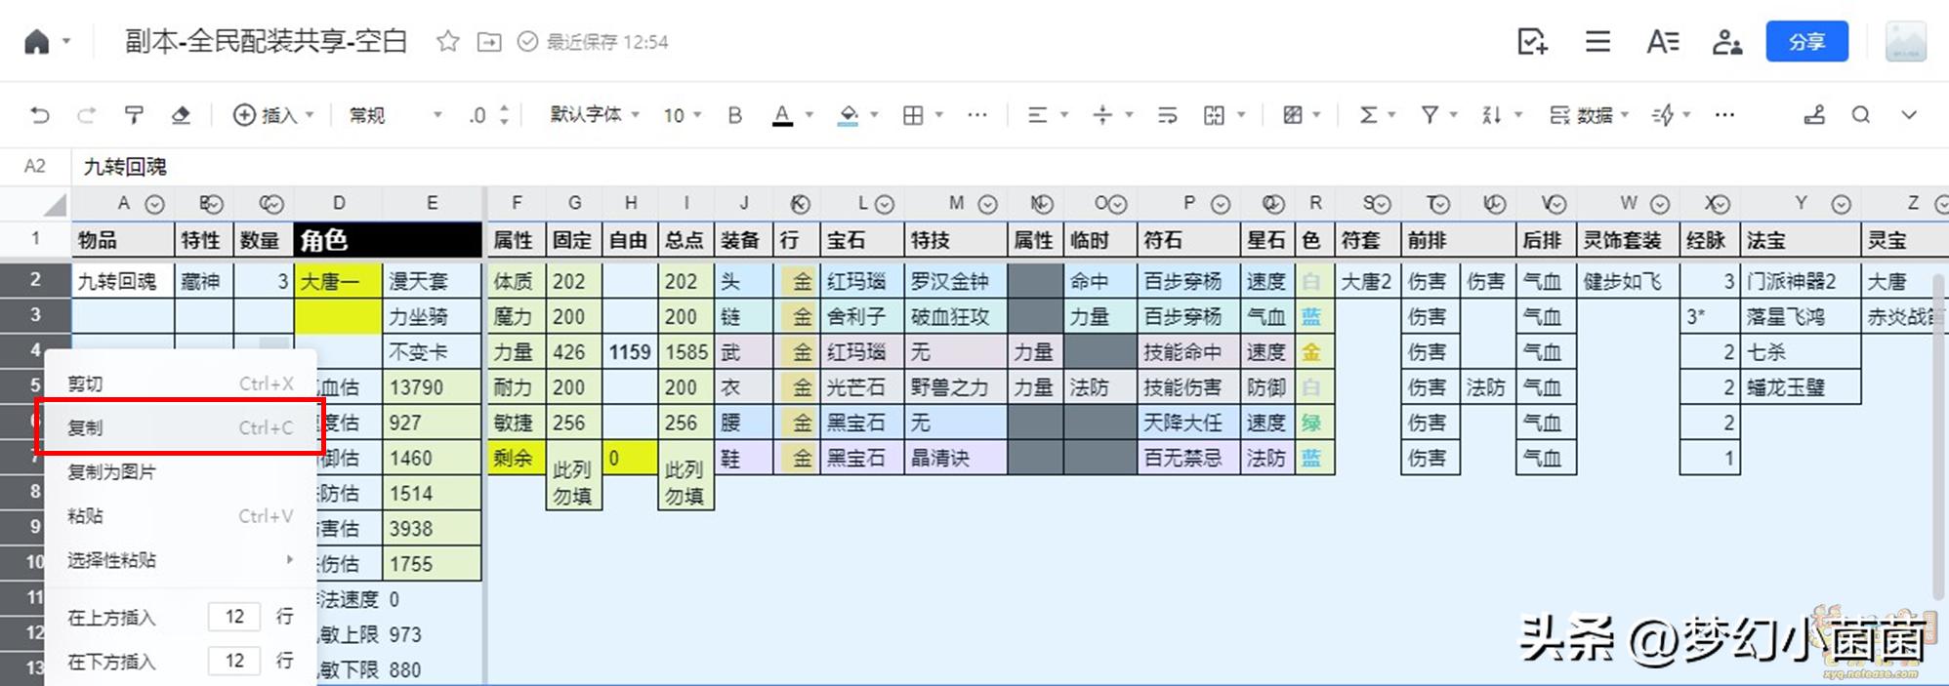Select the black header cell 角色
The width and height of the screenshot is (1949, 686).
(x=389, y=240)
